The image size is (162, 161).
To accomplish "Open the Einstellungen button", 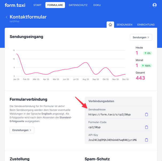I will (22, 130).
